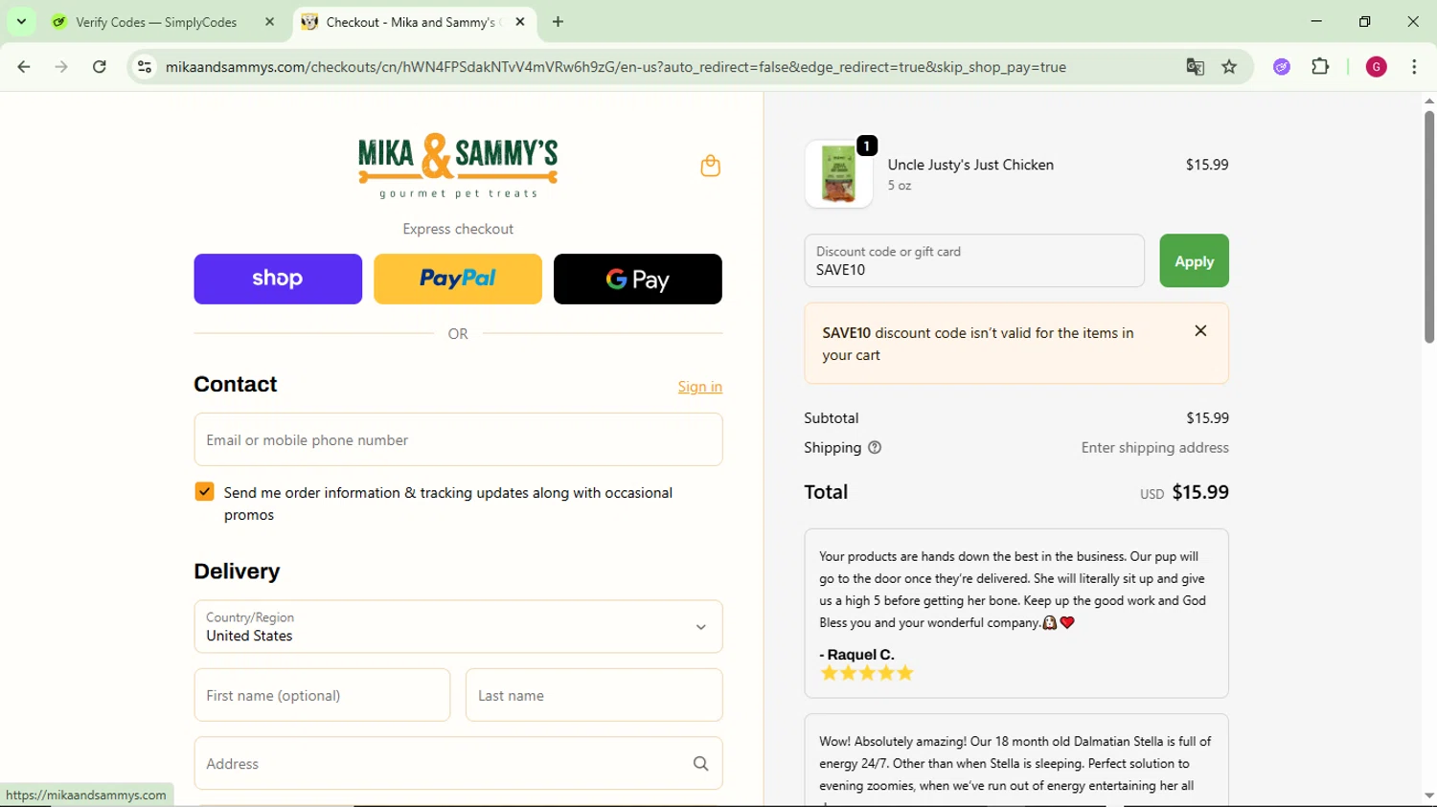Dismiss the SAVE10 invalid code message
Image resolution: width=1437 pixels, height=807 pixels.
tap(1200, 331)
